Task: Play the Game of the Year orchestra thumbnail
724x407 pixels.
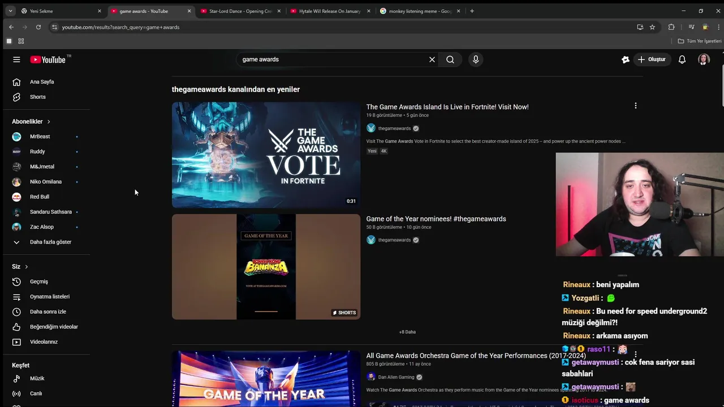Action: [x=266, y=379]
